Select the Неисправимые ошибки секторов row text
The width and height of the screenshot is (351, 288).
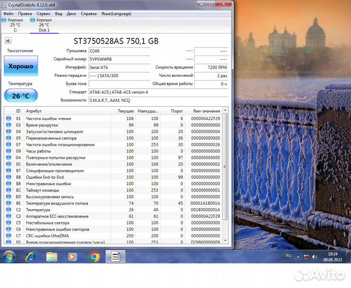pyautogui.click(x=58, y=229)
